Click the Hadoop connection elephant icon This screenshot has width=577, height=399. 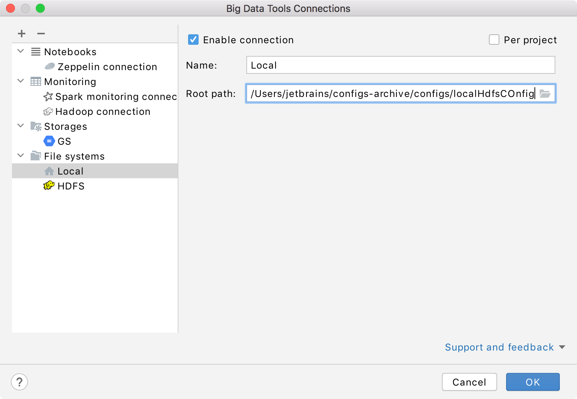coord(48,111)
